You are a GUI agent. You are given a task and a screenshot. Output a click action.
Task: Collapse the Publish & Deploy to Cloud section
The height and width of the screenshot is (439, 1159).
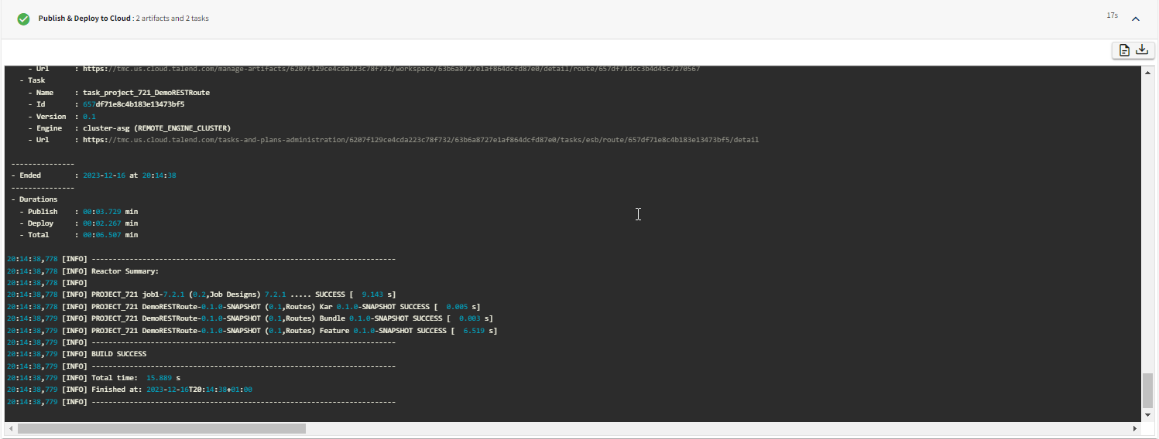1136,19
